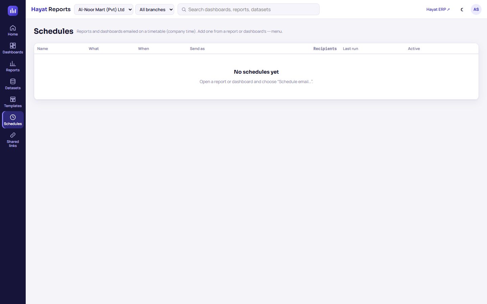Screen dimensions: 487x304
Task: Click the Recipients column header
Action: click(325, 49)
